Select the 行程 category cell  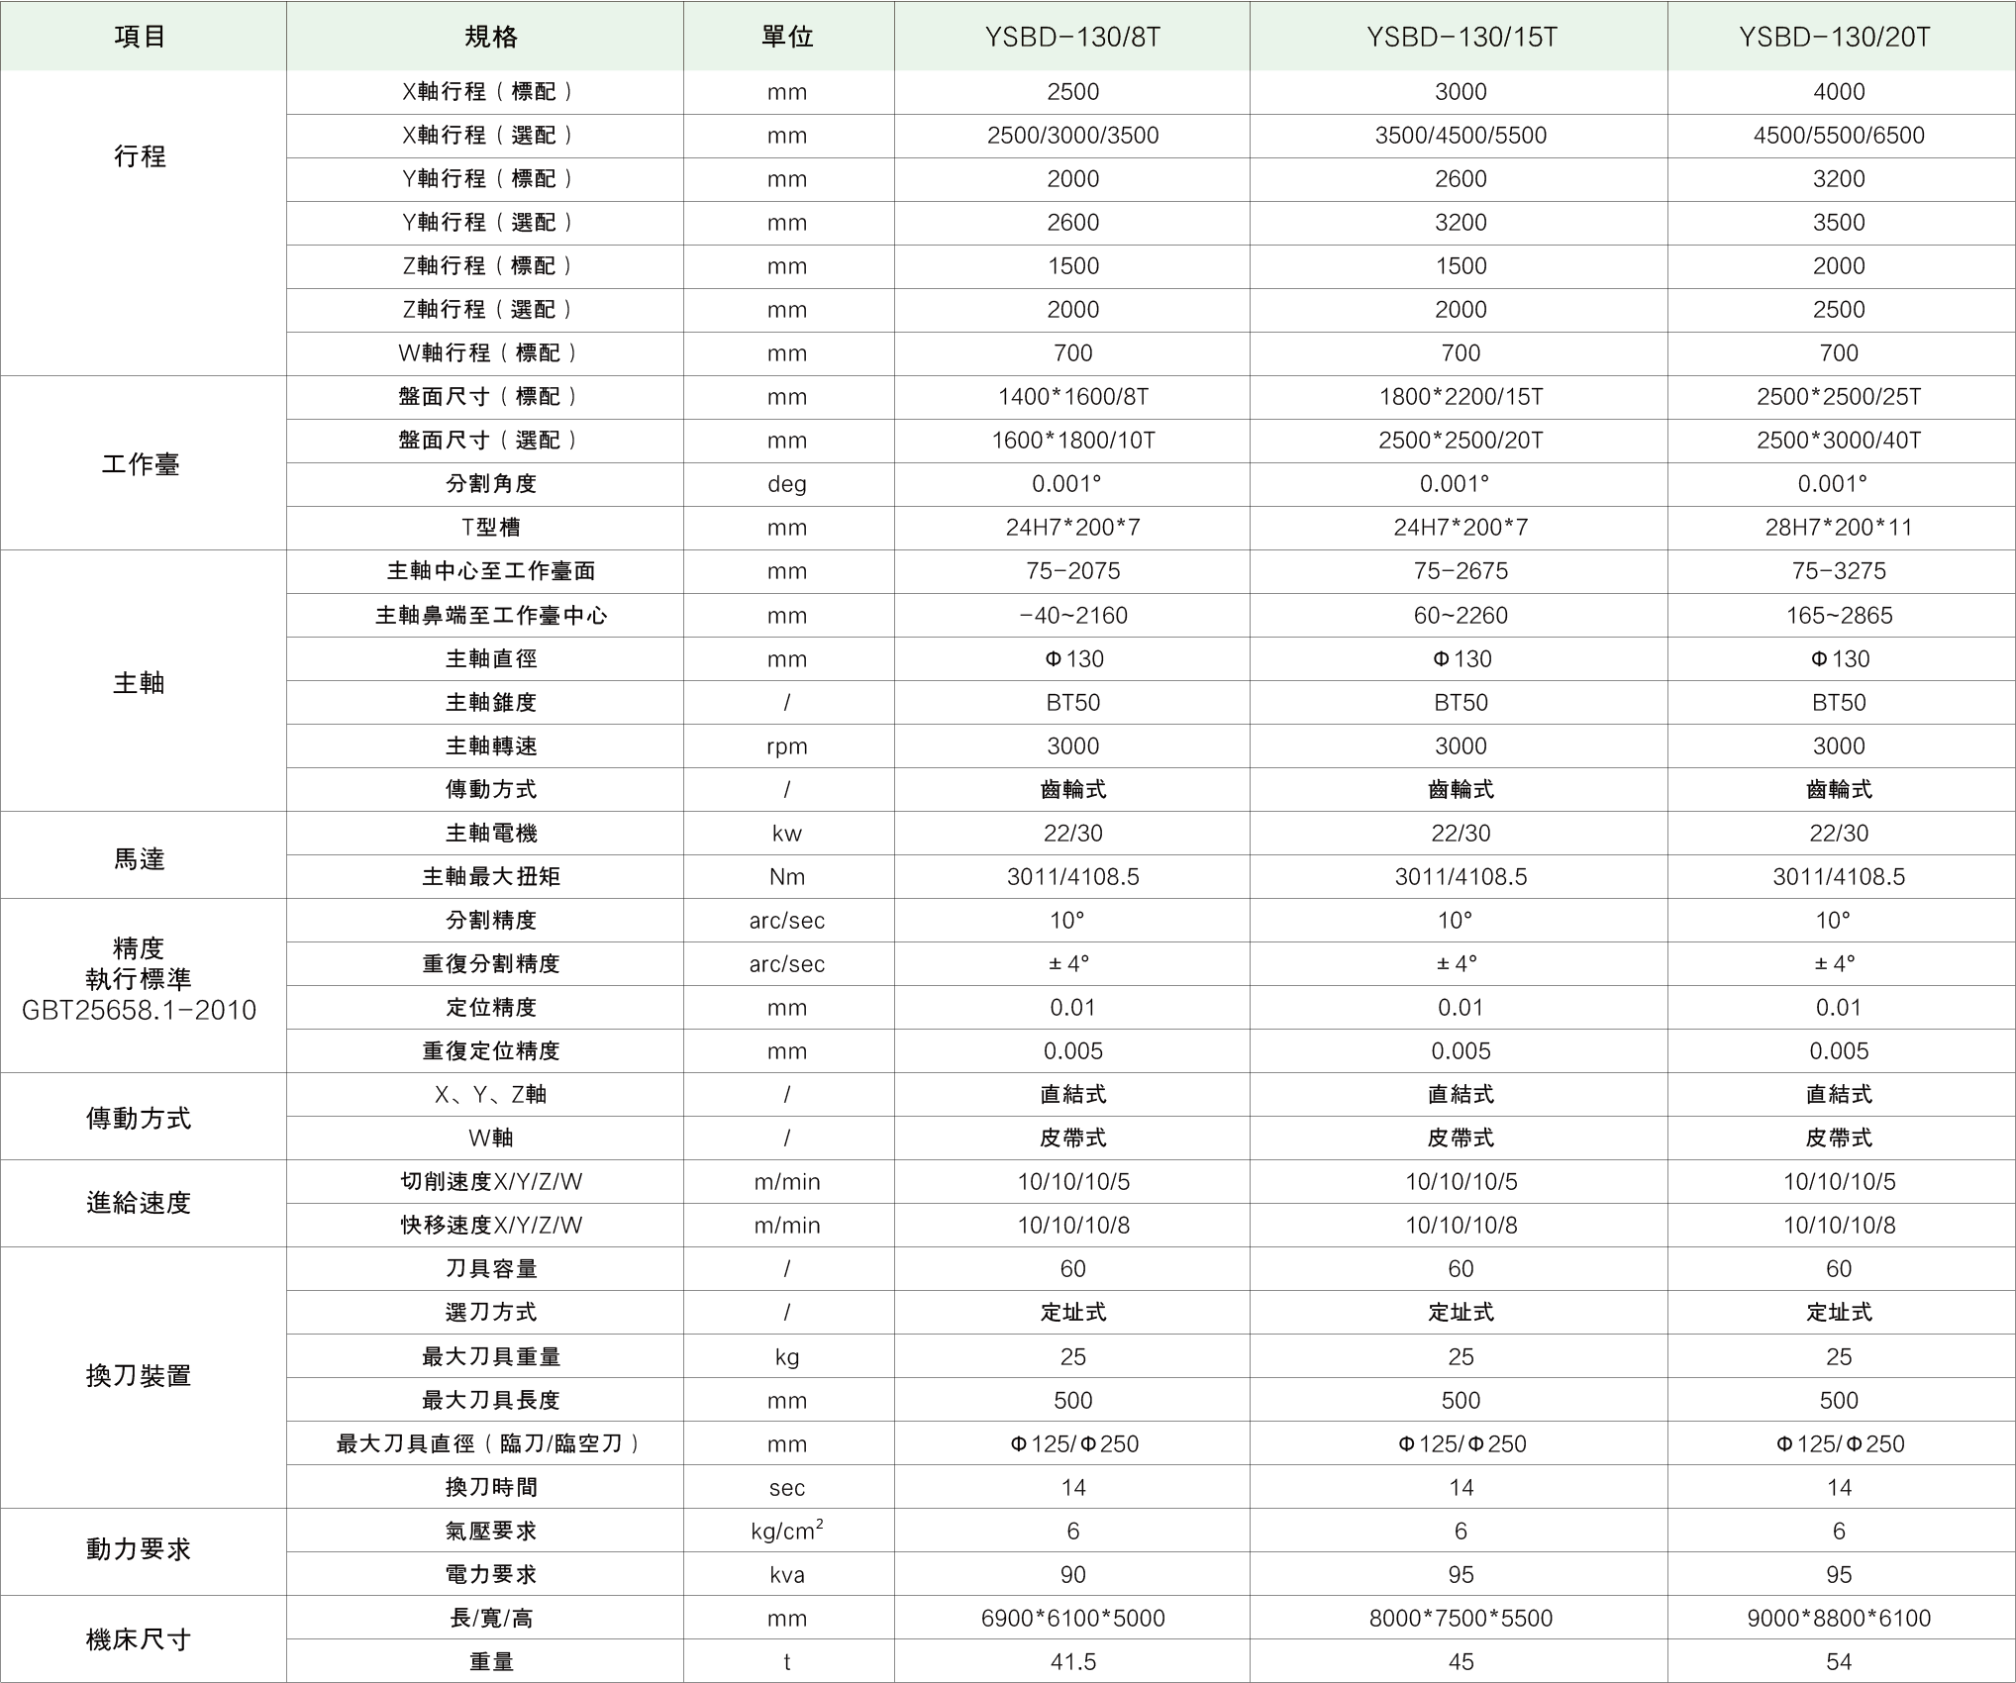pos(140,156)
